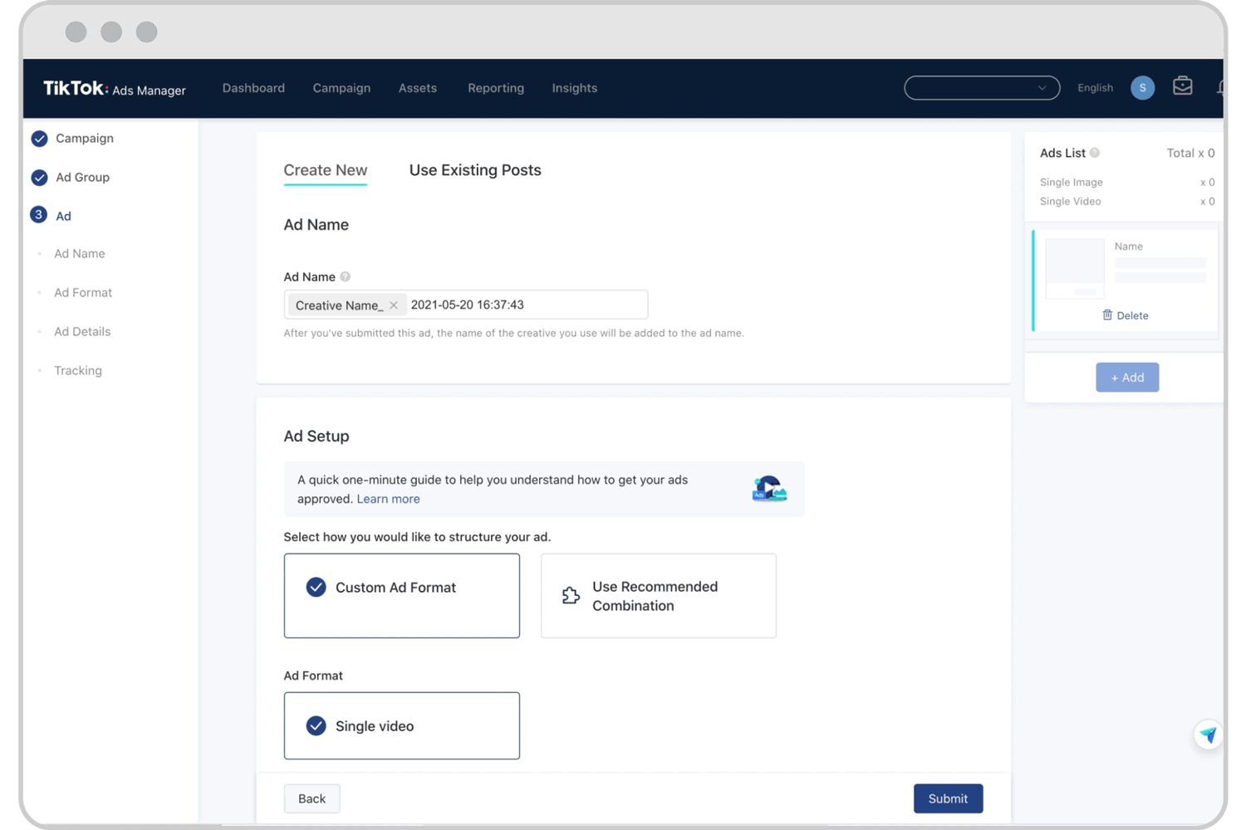Click Delete in the ad card
This screenshot has width=1246, height=830.
(x=1132, y=315)
